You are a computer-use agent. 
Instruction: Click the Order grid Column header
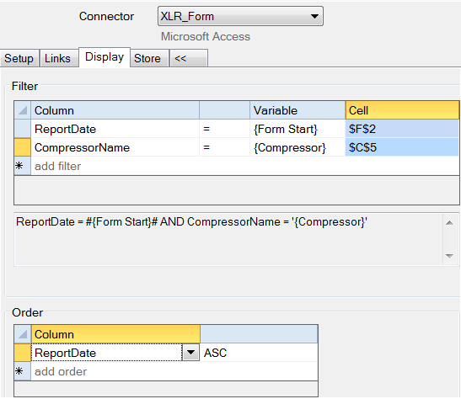[x=115, y=334]
